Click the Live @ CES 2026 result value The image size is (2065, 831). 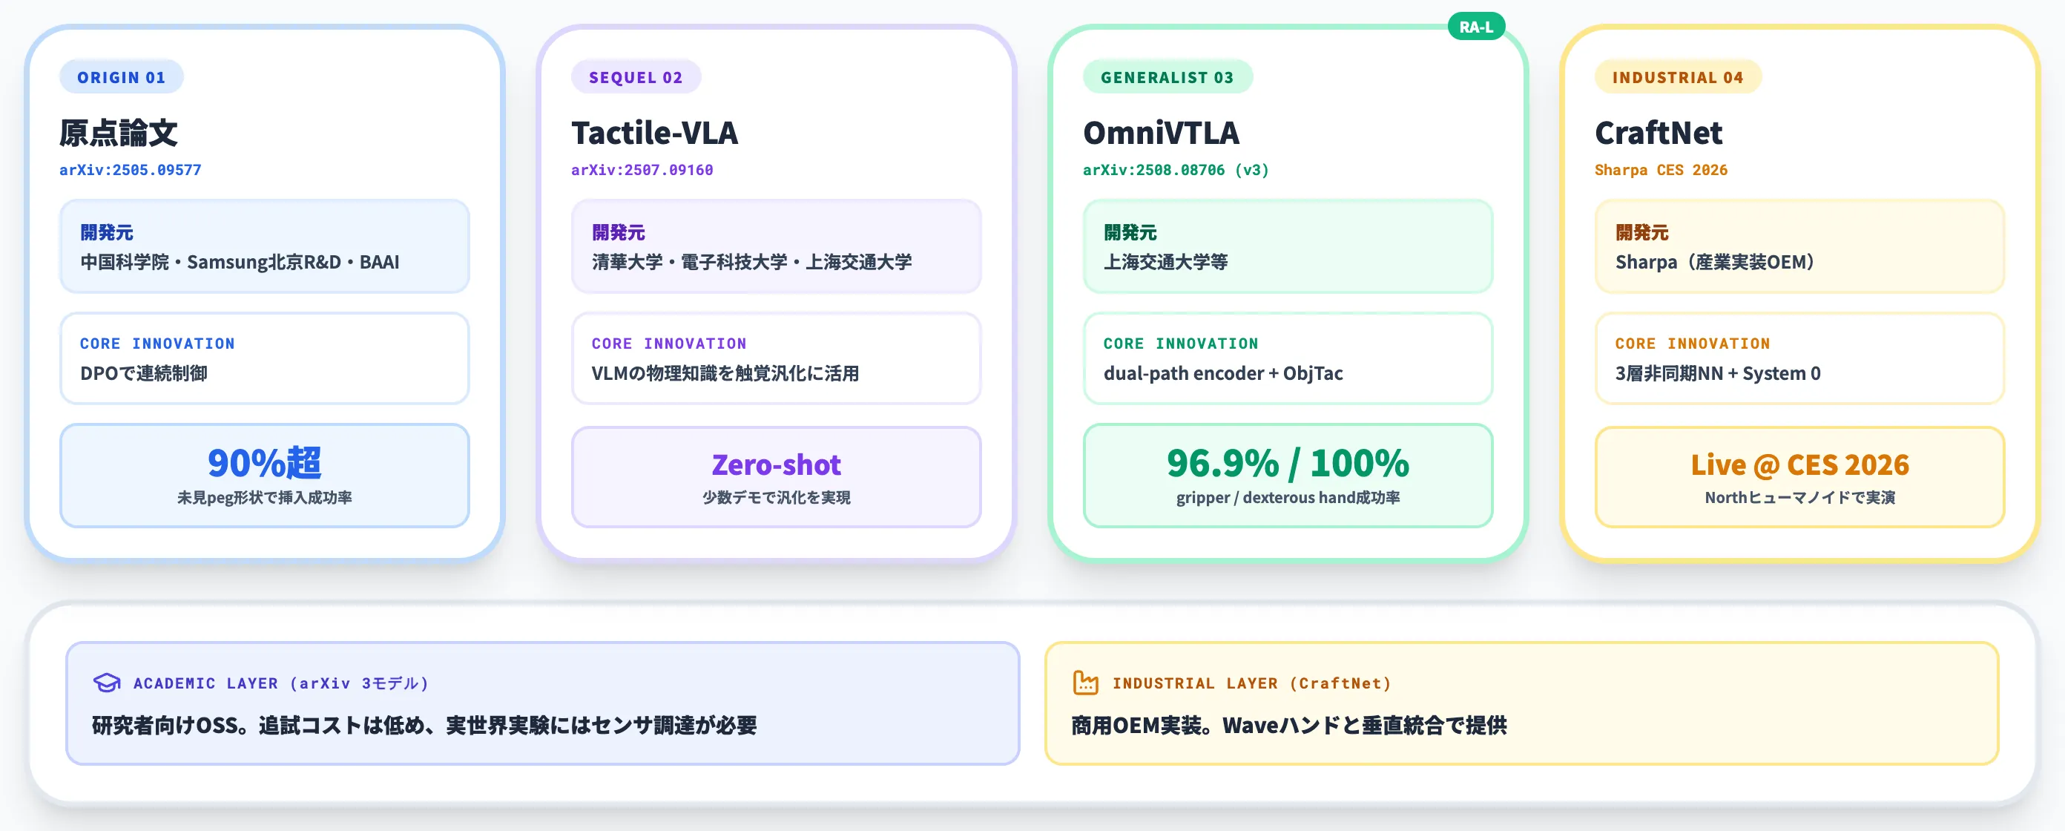pos(1799,464)
